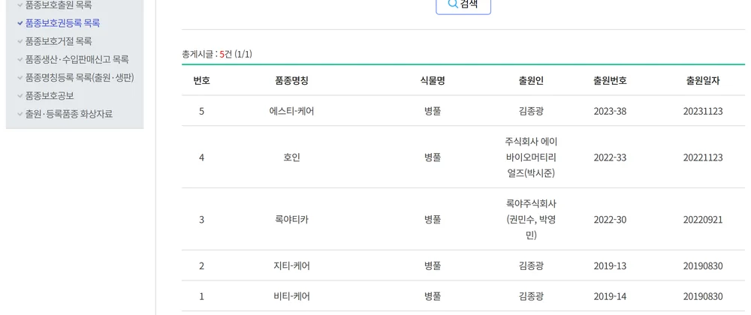The height and width of the screenshot is (315, 751).
Task: Open variety entry 지티-케어
Action: (291, 265)
